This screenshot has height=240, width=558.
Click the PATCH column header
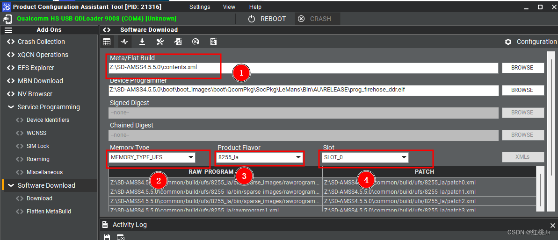coord(429,172)
